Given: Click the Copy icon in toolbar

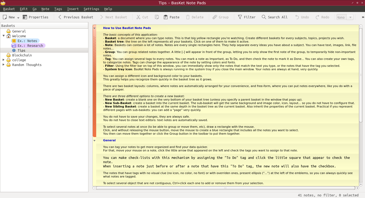Looking at the screenshot, I should [x=157, y=17].
